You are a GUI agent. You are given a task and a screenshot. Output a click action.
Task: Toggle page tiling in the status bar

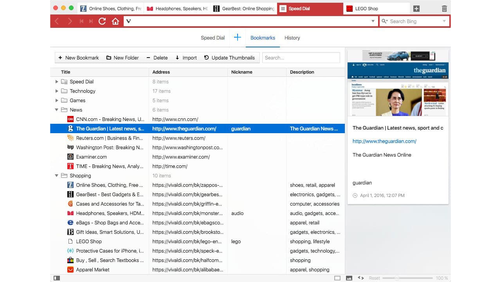(337, 278)
